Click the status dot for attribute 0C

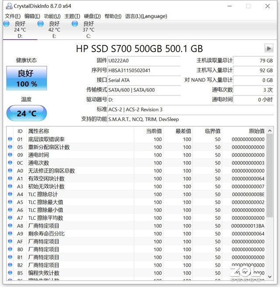(x=10, y=163)
